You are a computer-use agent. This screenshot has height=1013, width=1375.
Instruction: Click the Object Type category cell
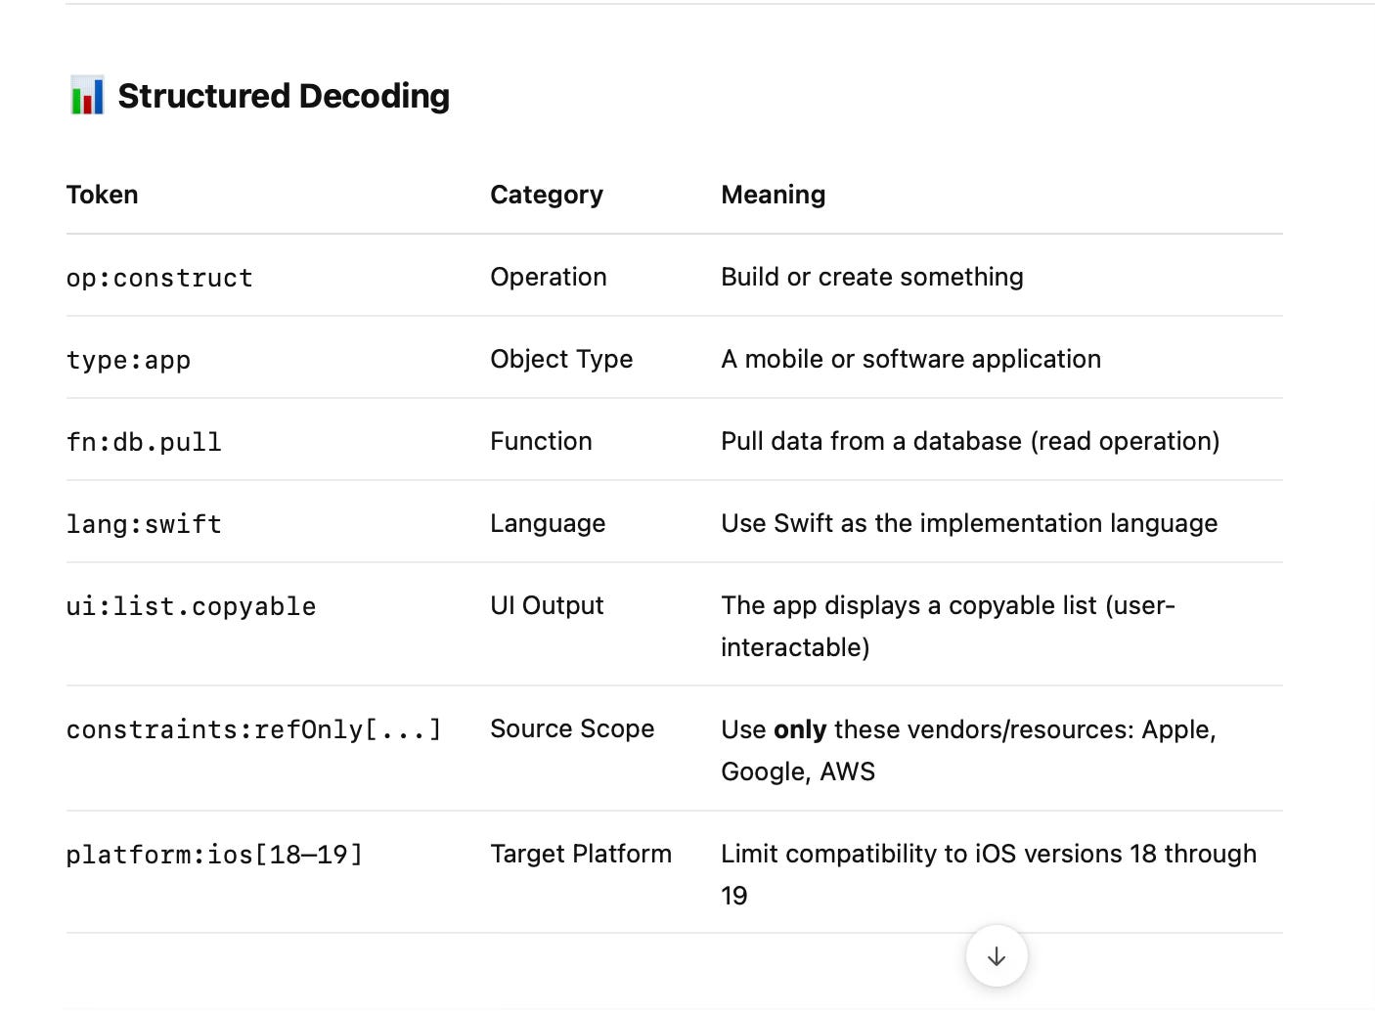[x=561, y=359]
